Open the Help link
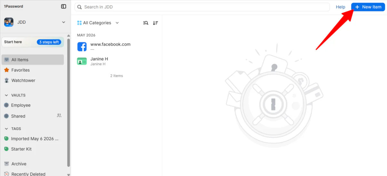387x176 pixels. pyautogui.click(x=341, y=7)
